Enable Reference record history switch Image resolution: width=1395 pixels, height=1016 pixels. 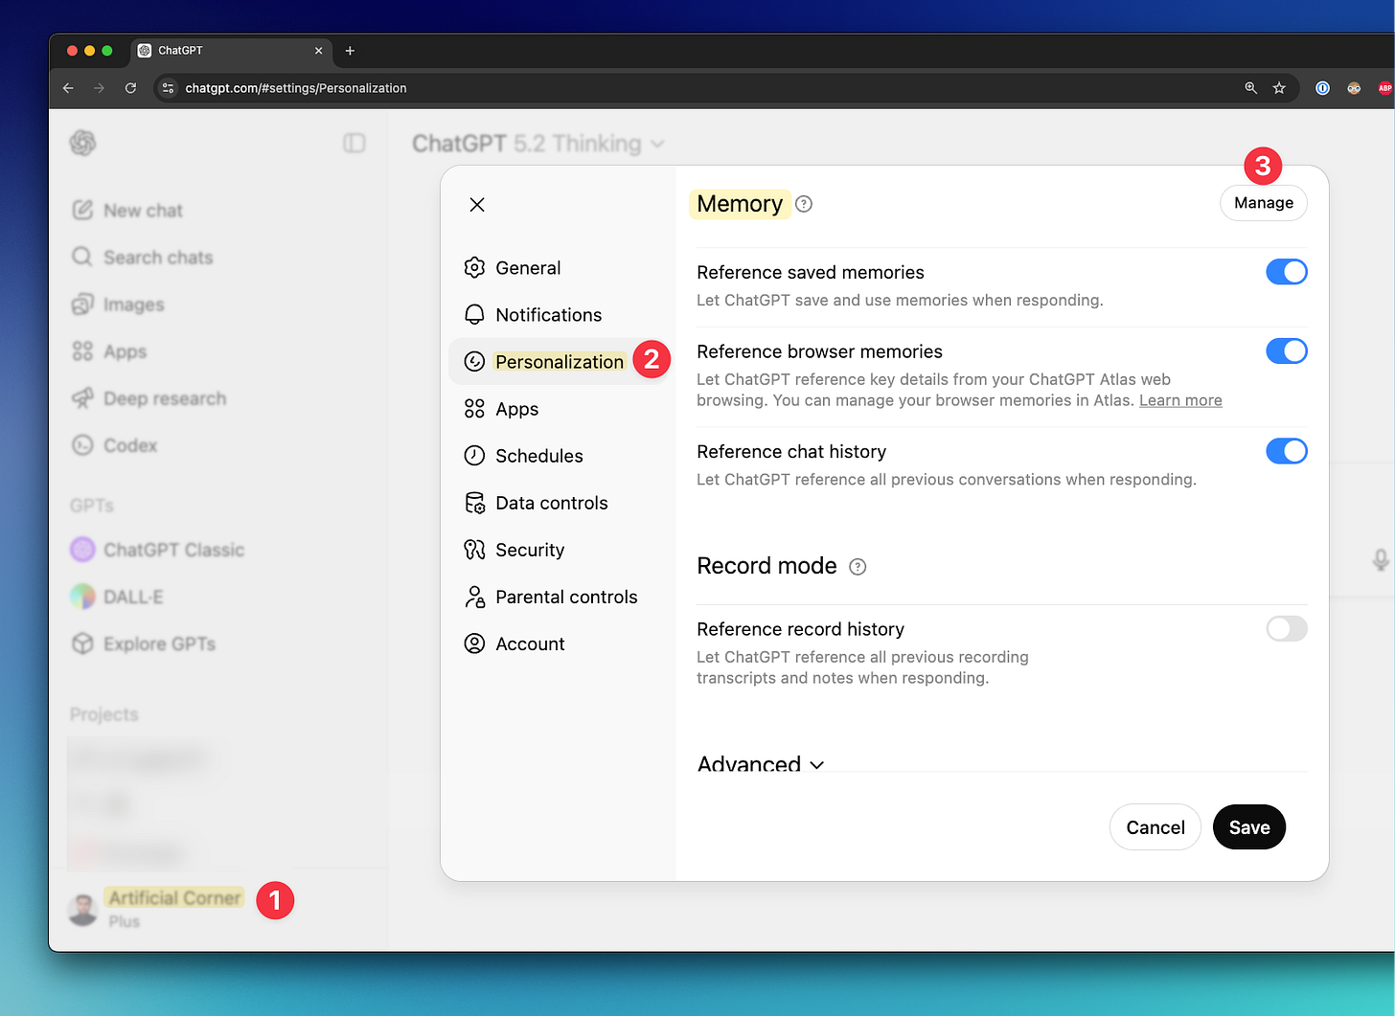[x=1286, y=629]
